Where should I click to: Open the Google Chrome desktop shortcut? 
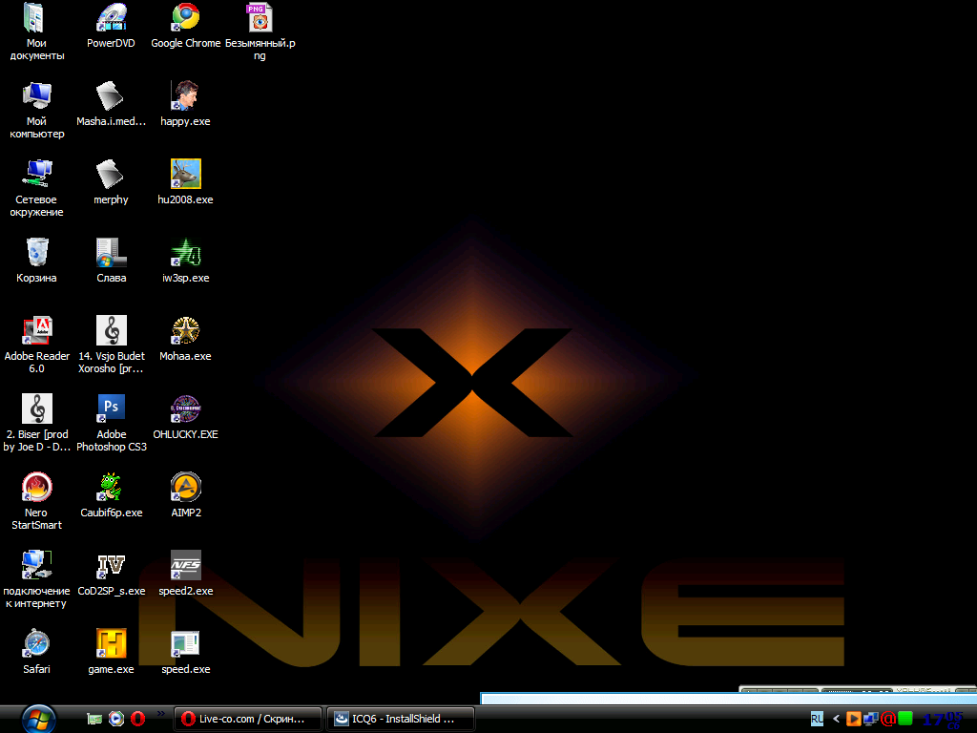[185, 17]
